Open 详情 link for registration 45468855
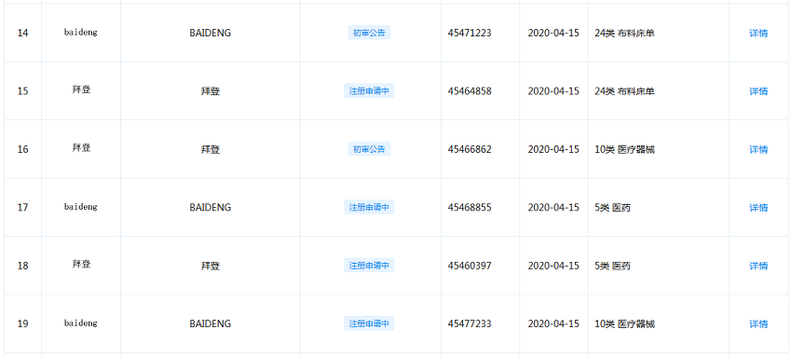The height and width of the screenshot is (357, 792). (x=758, y=208)
